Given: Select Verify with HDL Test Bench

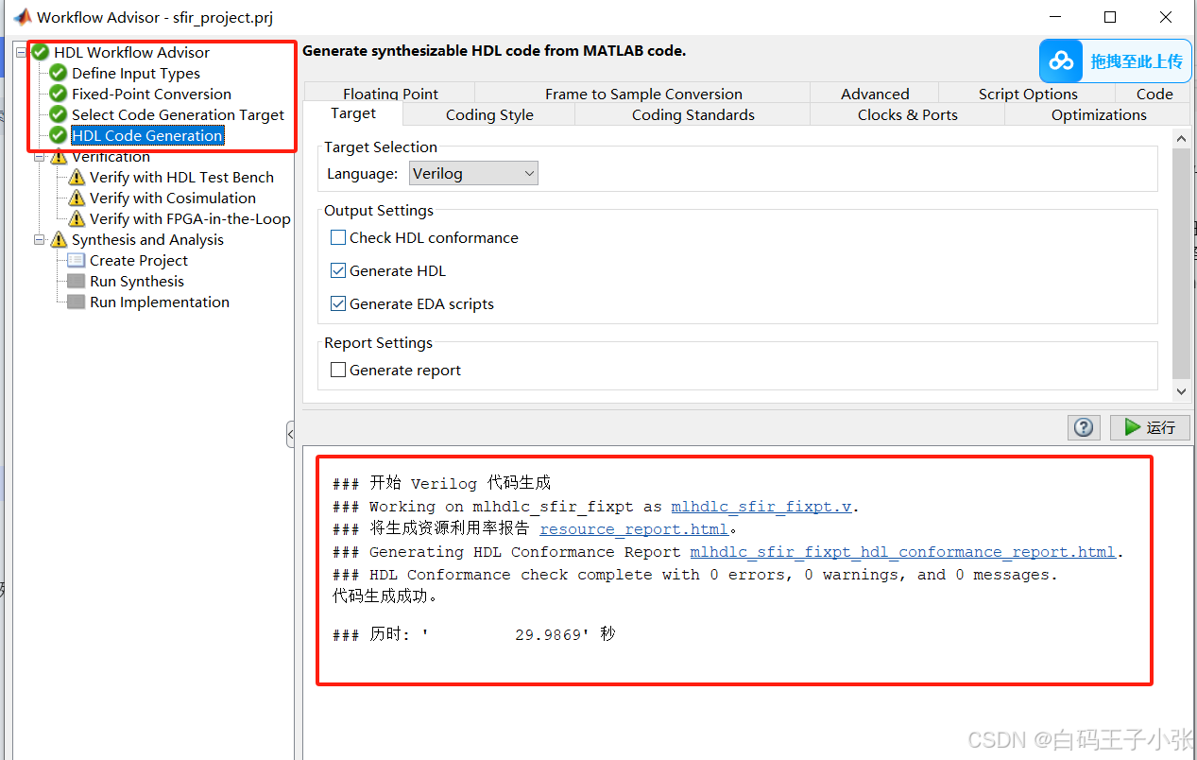Looking at the screenshot, I should [181, 177].
